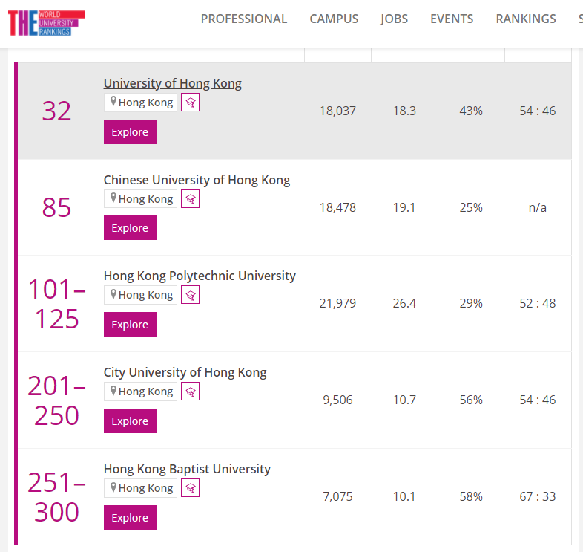Viewport: 583px width, 552px height.
Task: Select international students value 43%
Action: pyautogui.click(x=471, y=111)
